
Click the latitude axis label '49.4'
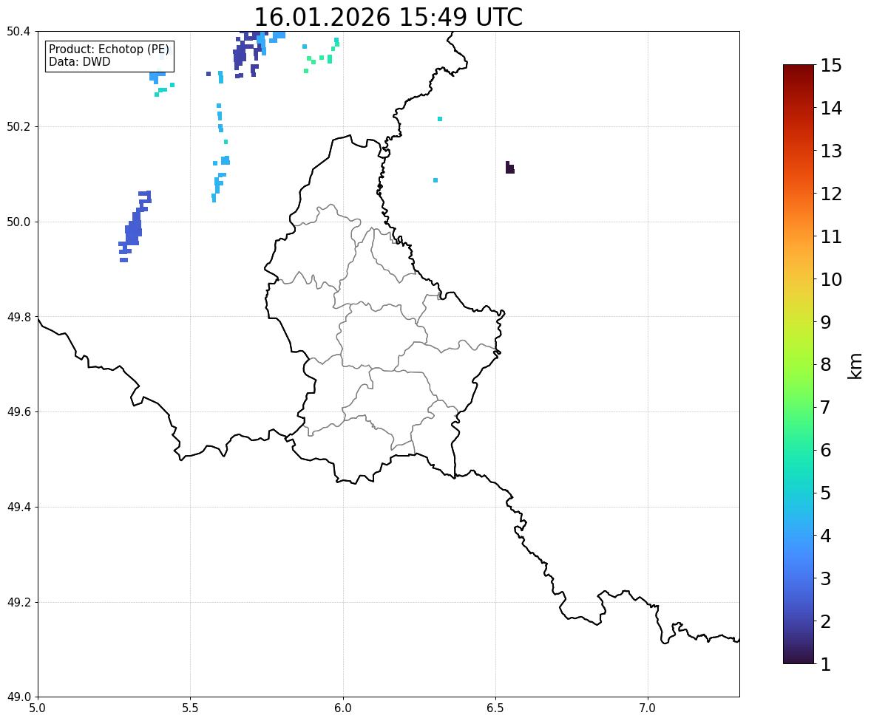coord(18,508)
